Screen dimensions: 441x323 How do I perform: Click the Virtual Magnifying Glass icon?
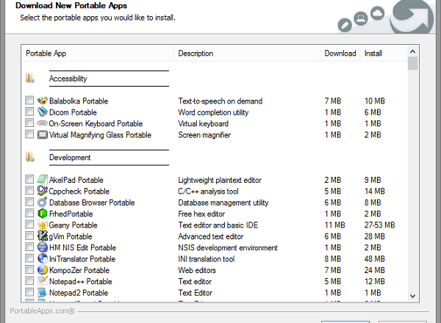pos(43,135)
